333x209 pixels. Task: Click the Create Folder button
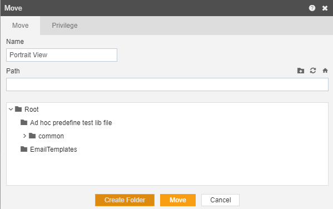[125, 200]
